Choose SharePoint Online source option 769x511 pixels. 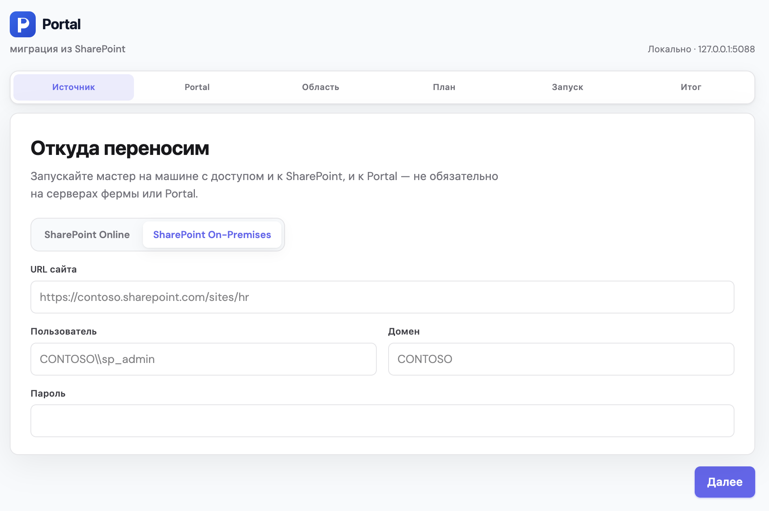87,235
